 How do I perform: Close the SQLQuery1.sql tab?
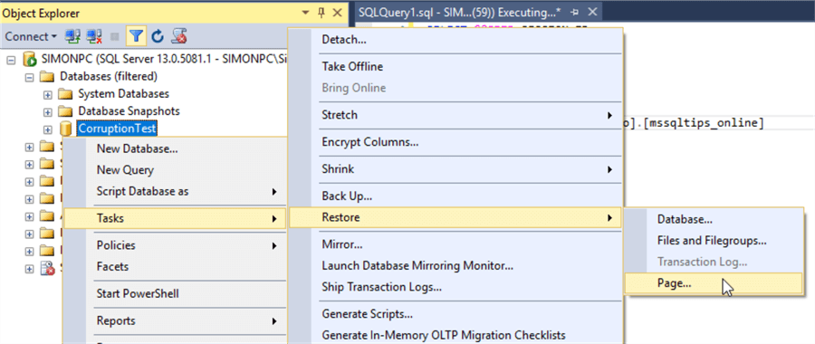pos(592,13)
